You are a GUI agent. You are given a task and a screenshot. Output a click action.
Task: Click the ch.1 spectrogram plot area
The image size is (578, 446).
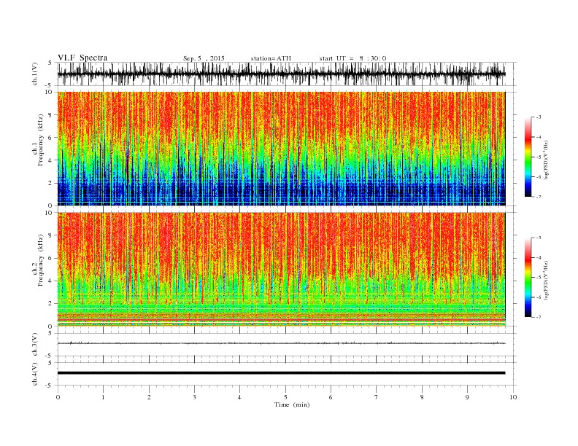[281, 149]
